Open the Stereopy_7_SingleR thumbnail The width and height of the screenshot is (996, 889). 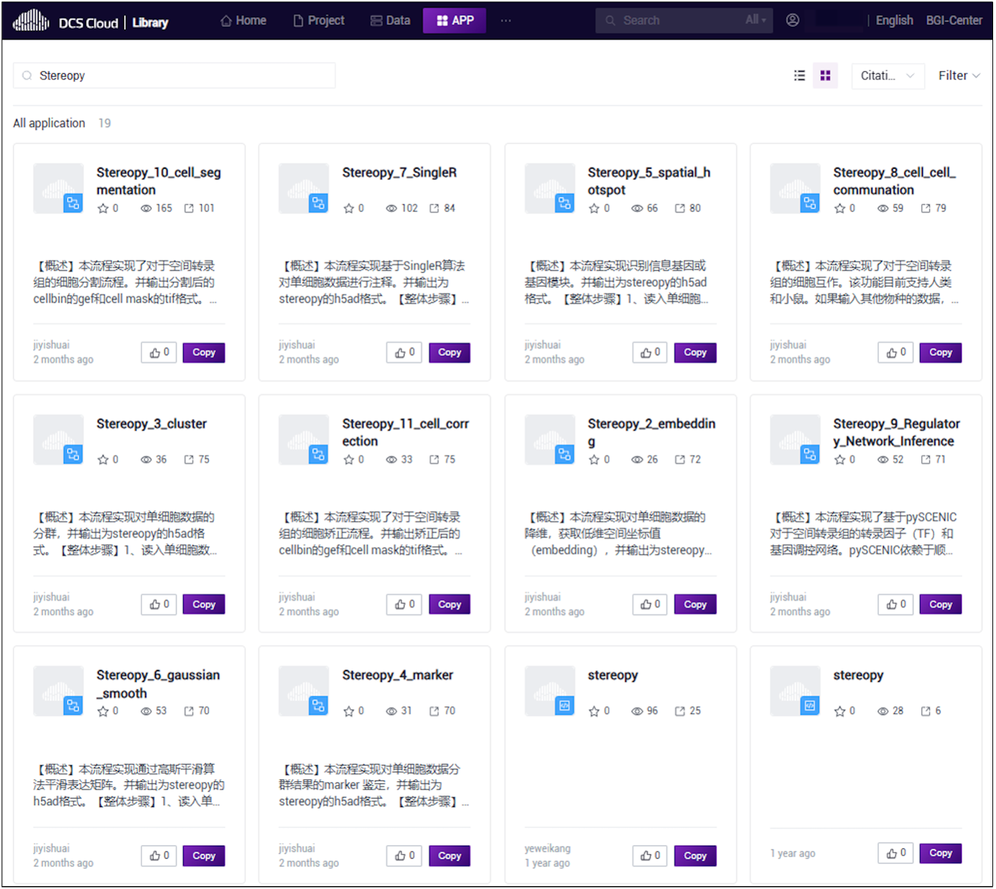(304, 188)
